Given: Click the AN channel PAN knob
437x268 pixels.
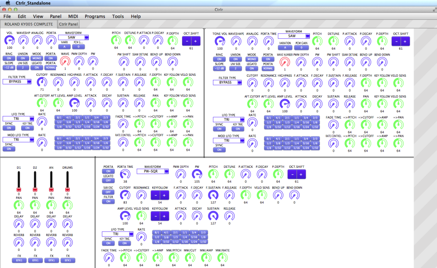Looking at the screenshot, I should pyautogui.click(x=51, y=205).
